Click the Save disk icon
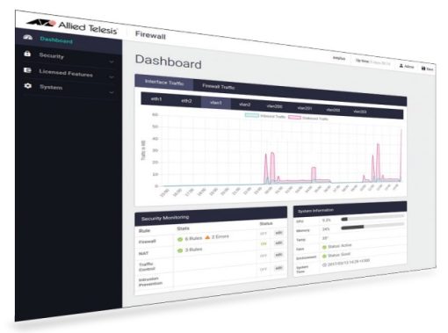 [x=423, y=69]
